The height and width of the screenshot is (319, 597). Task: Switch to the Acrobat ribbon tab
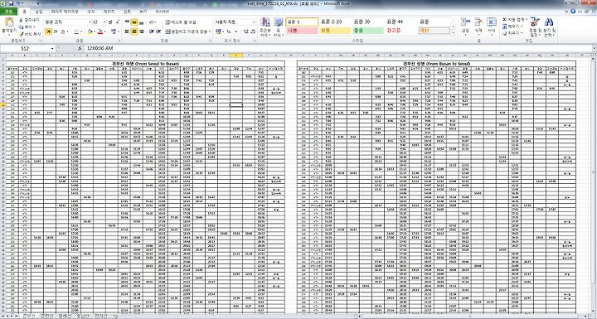coord(163,12)
